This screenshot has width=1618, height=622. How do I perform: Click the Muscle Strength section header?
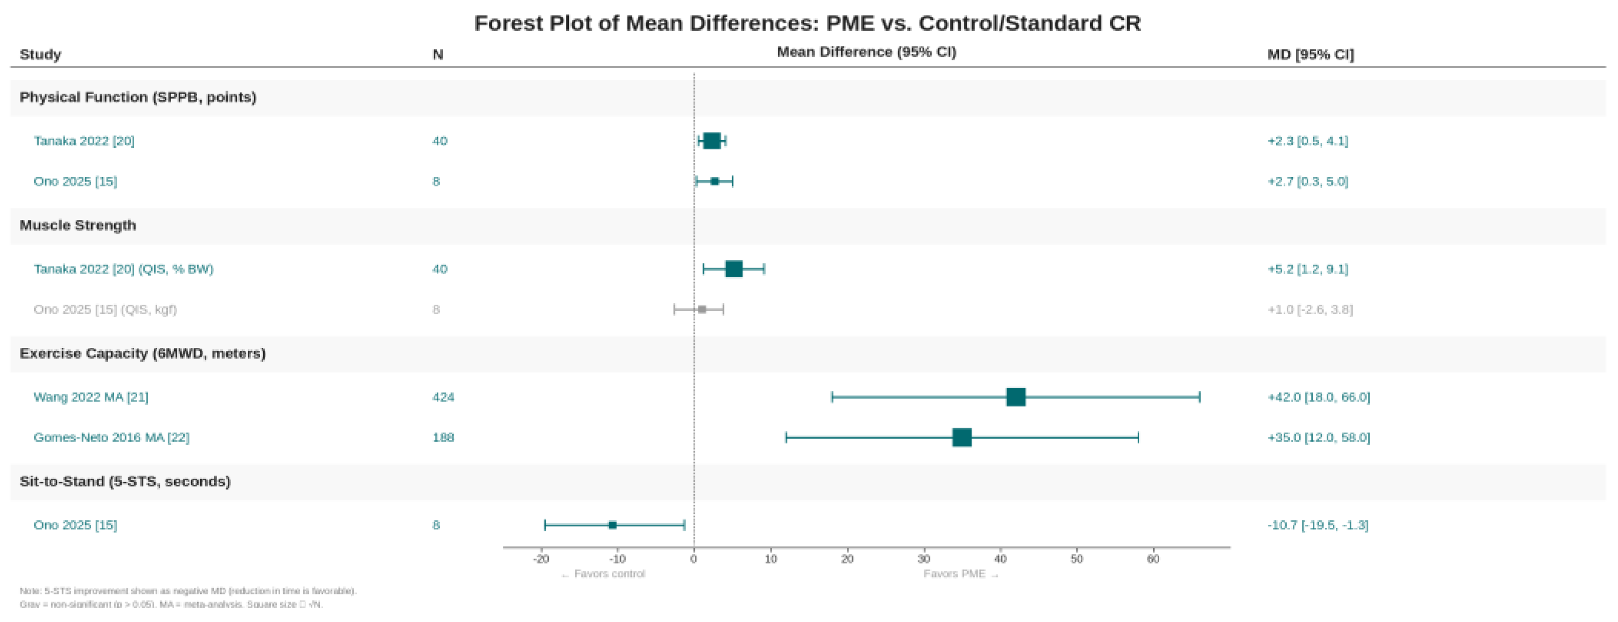[78, 226]
